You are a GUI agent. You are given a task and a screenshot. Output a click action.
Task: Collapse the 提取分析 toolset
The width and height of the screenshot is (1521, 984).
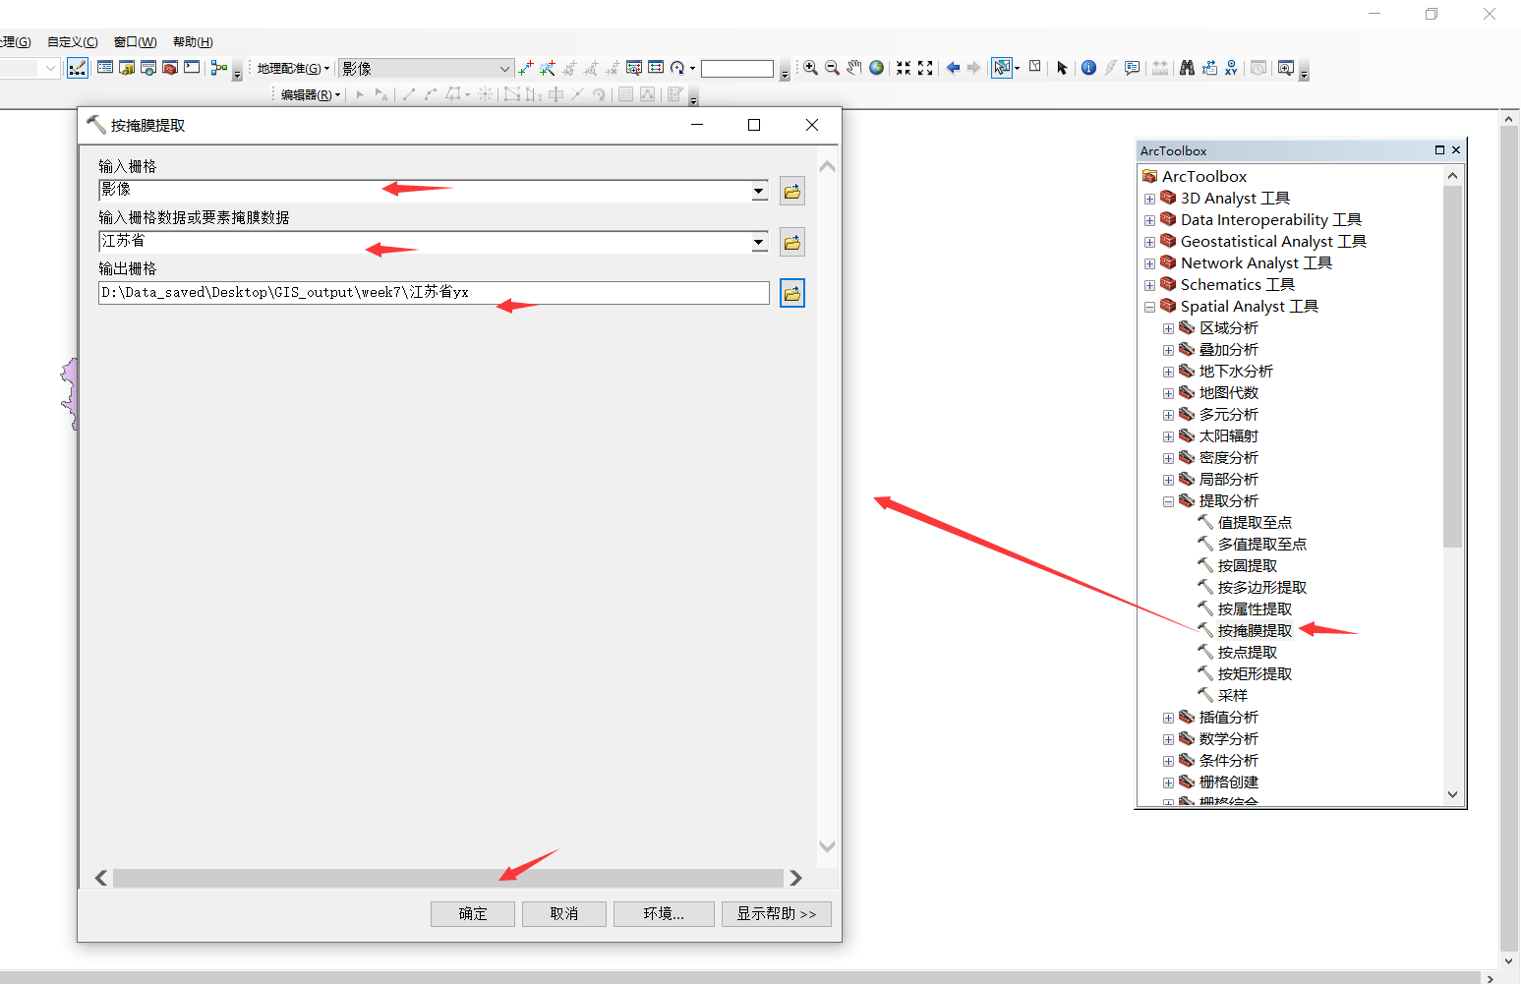click(1168, 501)
